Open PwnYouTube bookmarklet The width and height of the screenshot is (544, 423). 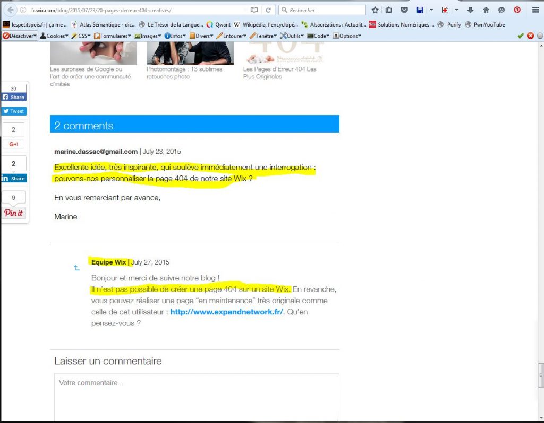pos(485,24)
